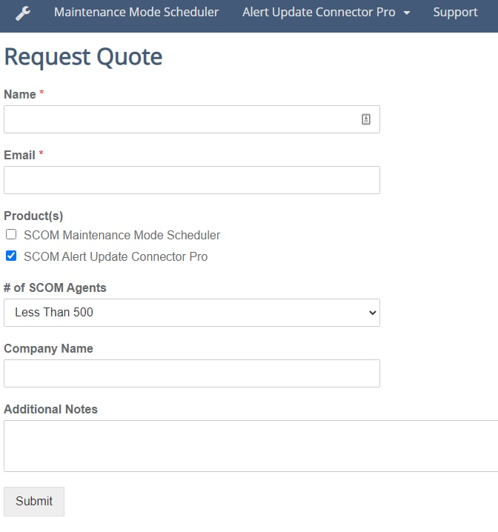Click the 'Name' field label
The image size is (498, 532).
pos(20,94)
